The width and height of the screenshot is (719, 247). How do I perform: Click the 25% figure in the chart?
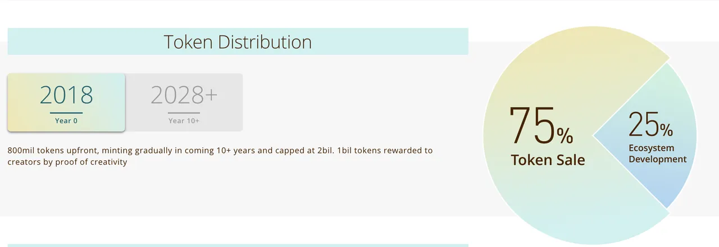[650, 124]
